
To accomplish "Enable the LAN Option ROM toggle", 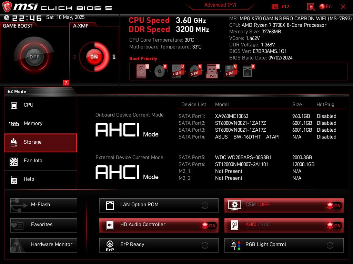I will (205, 205).
